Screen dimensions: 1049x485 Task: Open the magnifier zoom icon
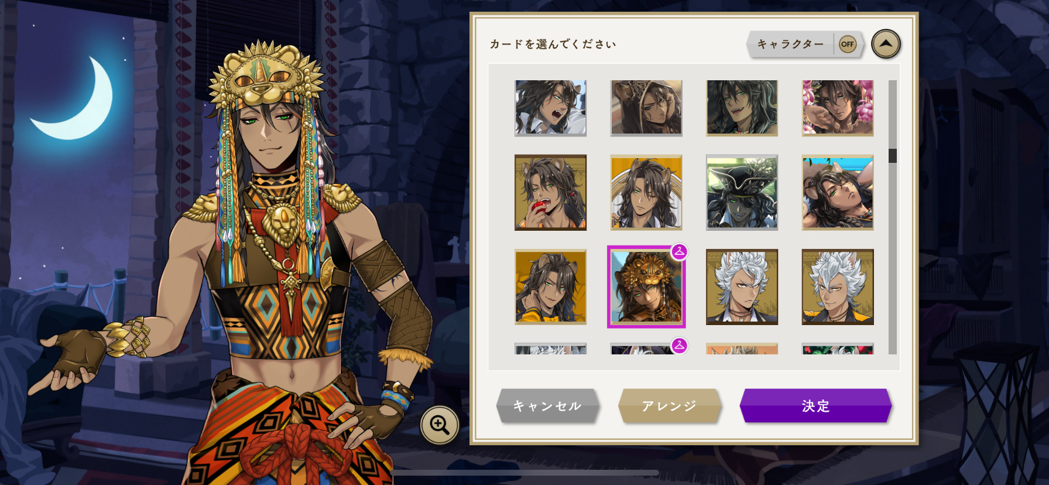[440, 425]
